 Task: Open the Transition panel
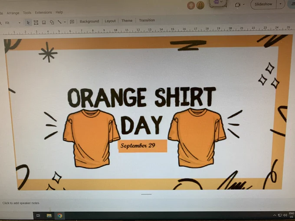click(x=147, y=20)
